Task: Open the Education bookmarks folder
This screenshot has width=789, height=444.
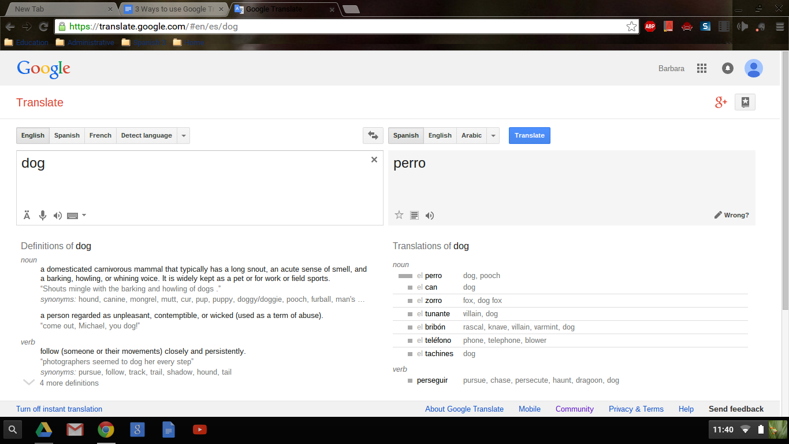Action: pyautogui.click(x=27, y=42)
